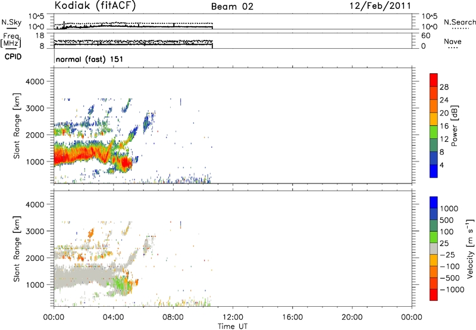Click the 12 label on the power colorbar
The image size is (476, 330).
point(444,139)
